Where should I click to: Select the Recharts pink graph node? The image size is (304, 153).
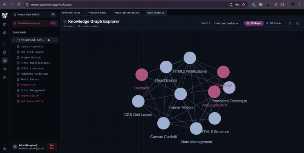tap(142, 75)
